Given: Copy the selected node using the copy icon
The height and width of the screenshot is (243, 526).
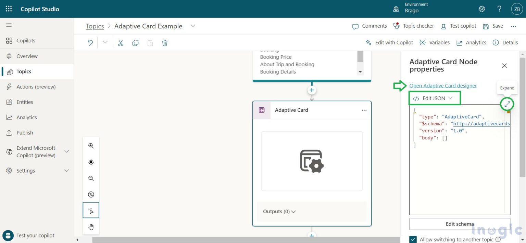Looking at the screenshot, I should tap(135, 42).
